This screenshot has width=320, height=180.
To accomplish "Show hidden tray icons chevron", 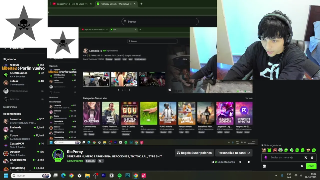I will click(276, 175).
